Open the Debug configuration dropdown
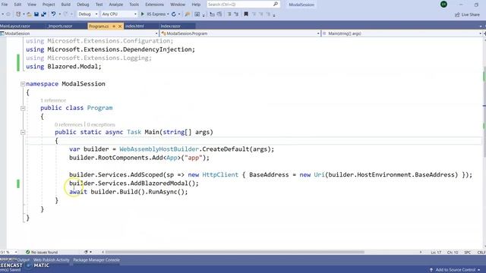The image size is (486, 273). point(88,14)
